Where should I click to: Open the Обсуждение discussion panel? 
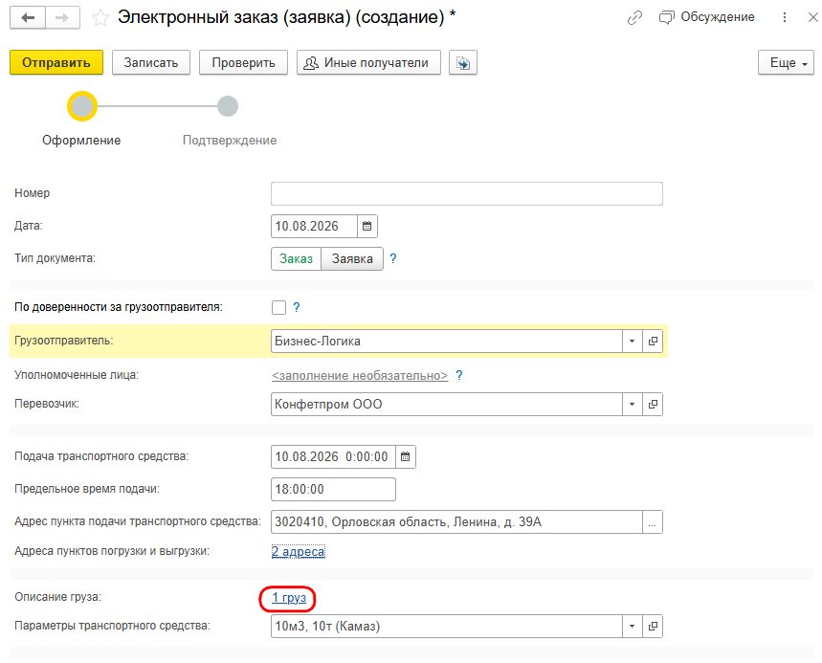[x=706, y=17]
